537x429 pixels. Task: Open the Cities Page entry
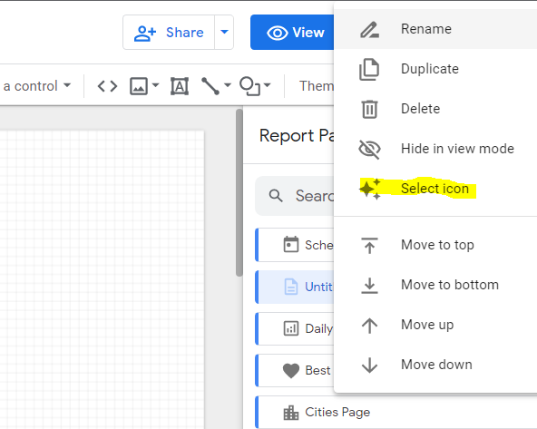[x=396, y=413]
